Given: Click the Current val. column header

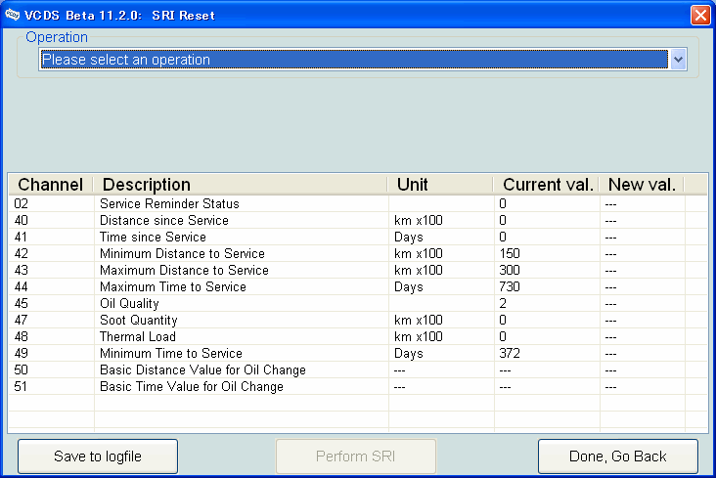Looking at the screenshot, I should point(547,185).
